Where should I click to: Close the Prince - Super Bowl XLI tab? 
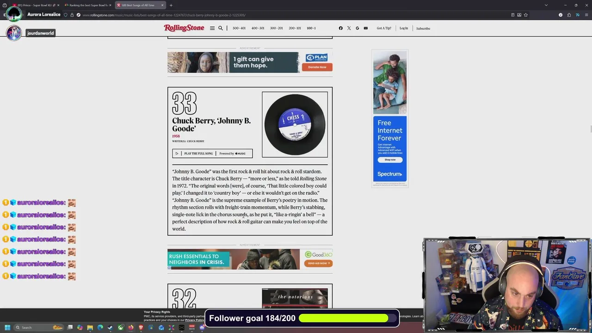click(58, 5)
